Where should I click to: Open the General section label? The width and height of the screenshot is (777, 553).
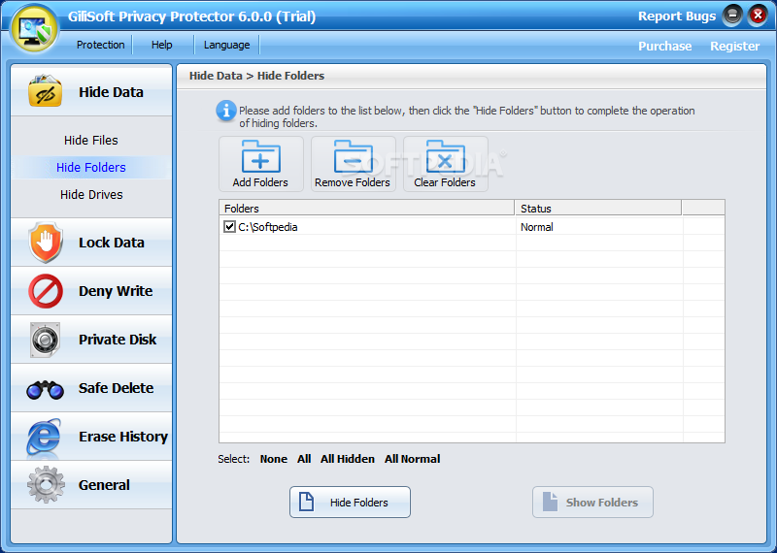click(x=104, y=485)
